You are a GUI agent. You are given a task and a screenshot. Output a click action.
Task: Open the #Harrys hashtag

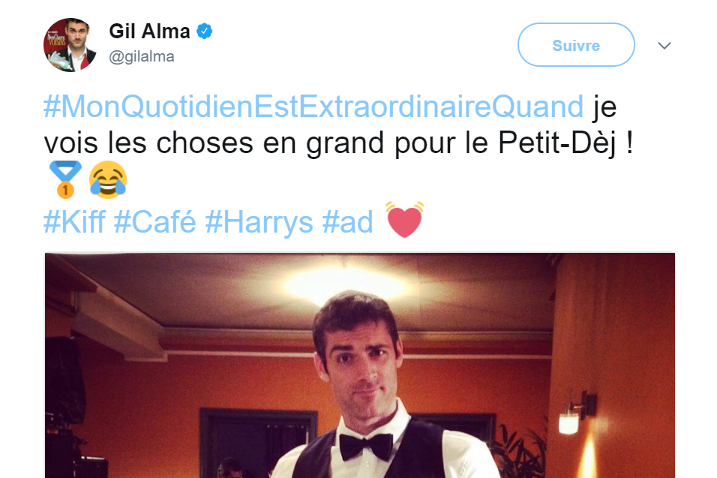259,222
